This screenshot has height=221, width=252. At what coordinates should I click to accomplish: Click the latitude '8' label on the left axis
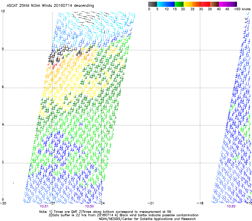tap(3, 49)
